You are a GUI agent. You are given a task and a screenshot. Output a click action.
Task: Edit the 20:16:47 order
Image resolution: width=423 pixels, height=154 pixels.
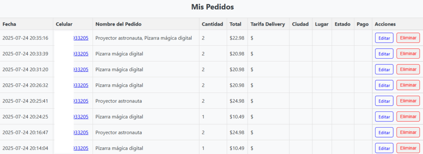point(384,133)
